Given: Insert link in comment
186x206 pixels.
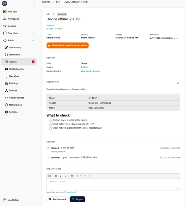Looking at the screenshot, I should click(x=81, y=176).
